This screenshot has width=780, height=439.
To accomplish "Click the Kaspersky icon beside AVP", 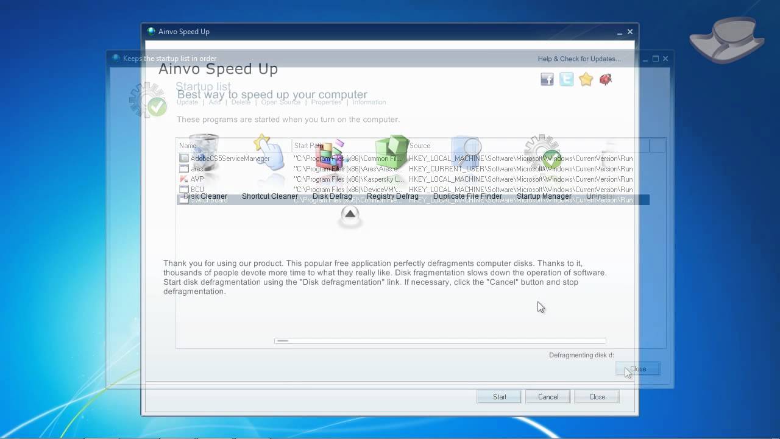I will coord(184,179).
